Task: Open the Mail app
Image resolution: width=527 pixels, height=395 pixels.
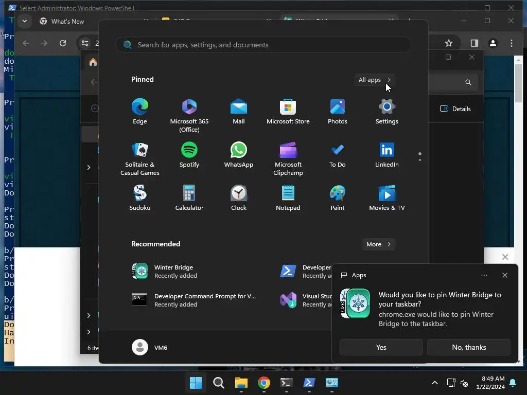Action: click(239, 112)
